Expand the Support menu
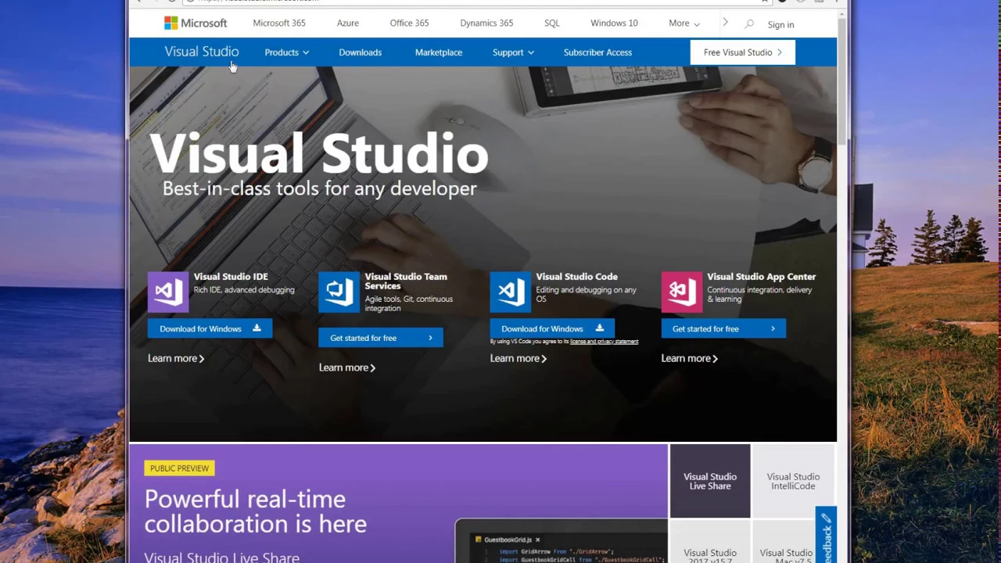Image resolution: width=1001 pixels, height=563 pixels. coord(513,52)
